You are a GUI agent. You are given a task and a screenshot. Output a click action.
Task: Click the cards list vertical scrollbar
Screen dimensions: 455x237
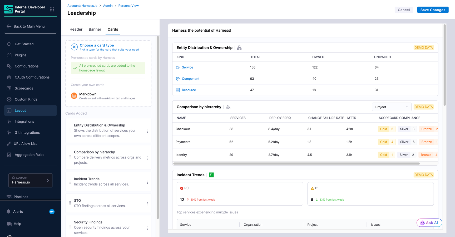(158, 128)
